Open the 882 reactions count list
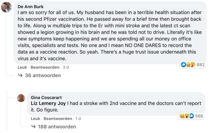 click(x=201, y=65)
